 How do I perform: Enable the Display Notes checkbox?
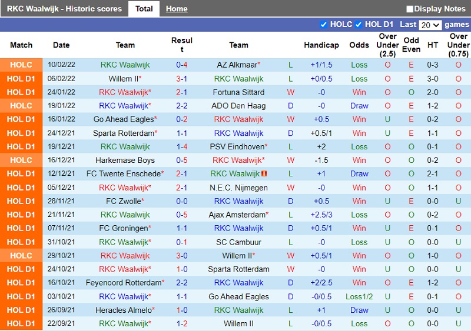pyautogui.click(x=410, y=9)
